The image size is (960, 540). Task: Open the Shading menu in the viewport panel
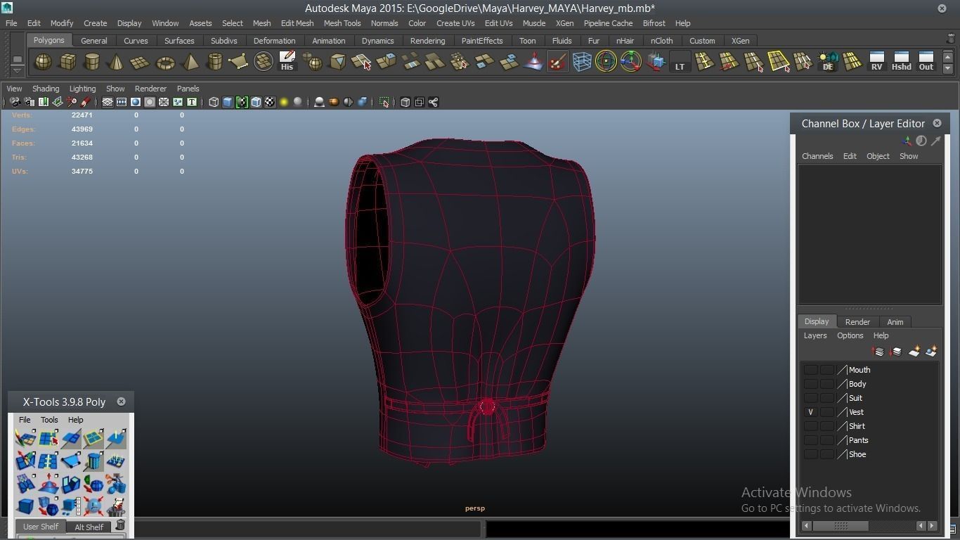click(46, 89)
